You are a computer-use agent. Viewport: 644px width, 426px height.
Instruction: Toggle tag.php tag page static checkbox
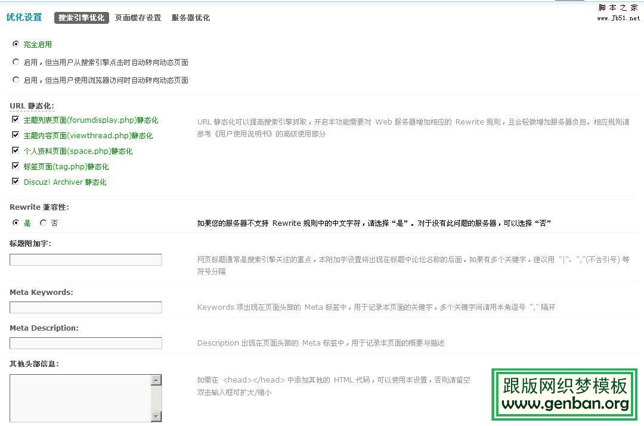coord(16,166)
